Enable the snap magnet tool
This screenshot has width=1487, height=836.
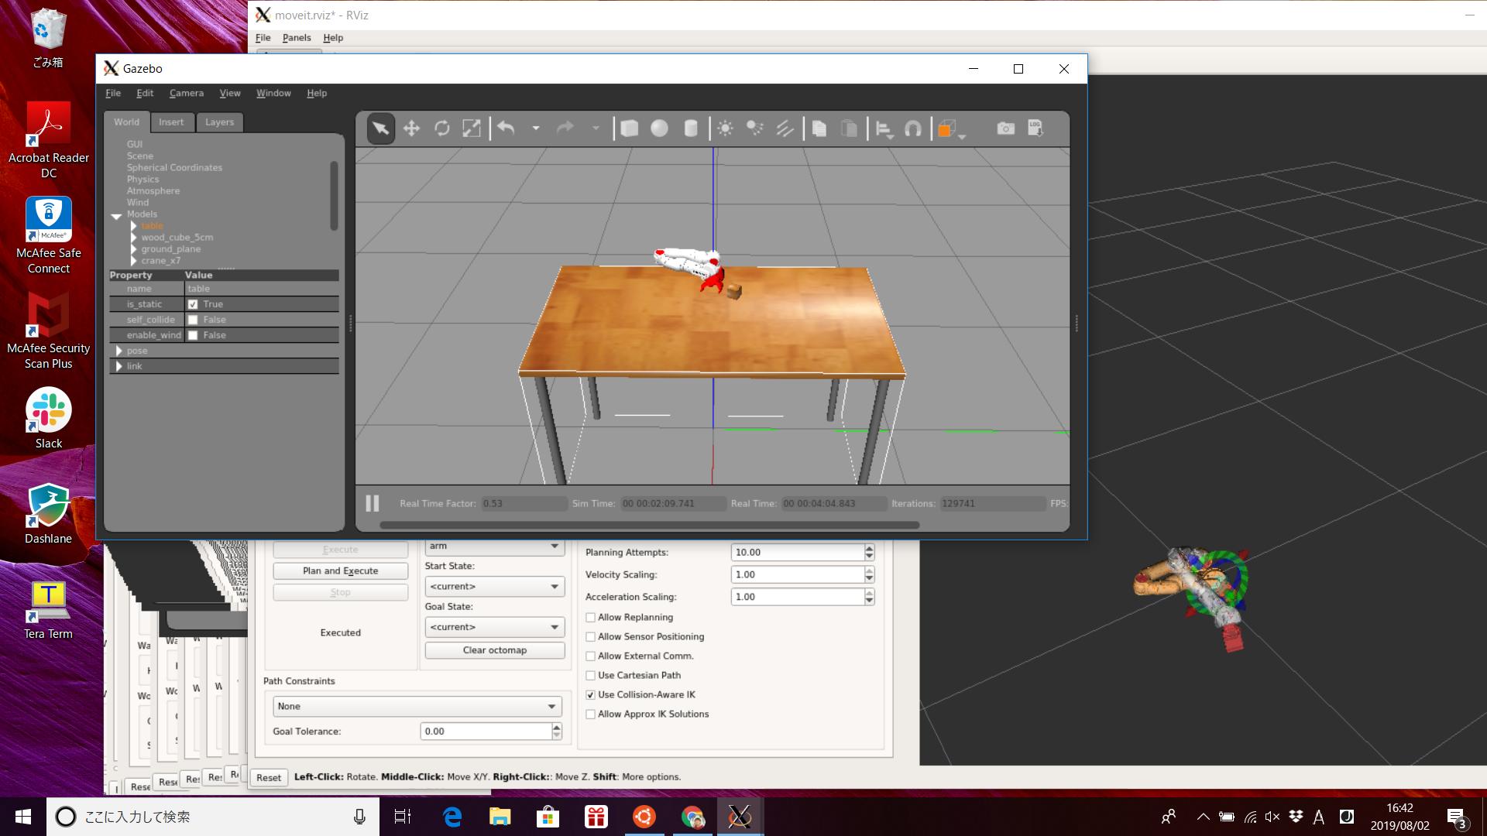913,128
